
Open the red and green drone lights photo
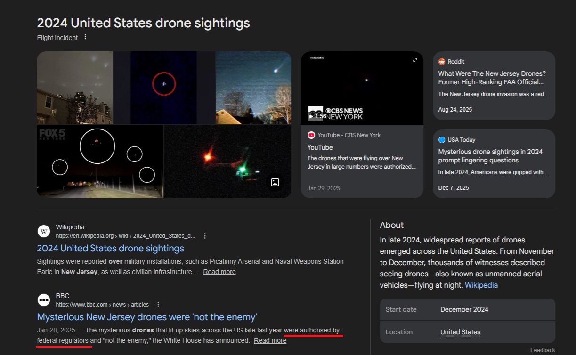click(227, 161)
